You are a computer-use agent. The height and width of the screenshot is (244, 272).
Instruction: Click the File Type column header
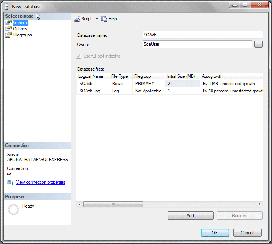[121, 76]
